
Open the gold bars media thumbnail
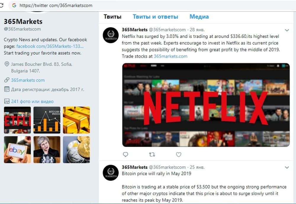pyautogui.click(x=76, y=120)
